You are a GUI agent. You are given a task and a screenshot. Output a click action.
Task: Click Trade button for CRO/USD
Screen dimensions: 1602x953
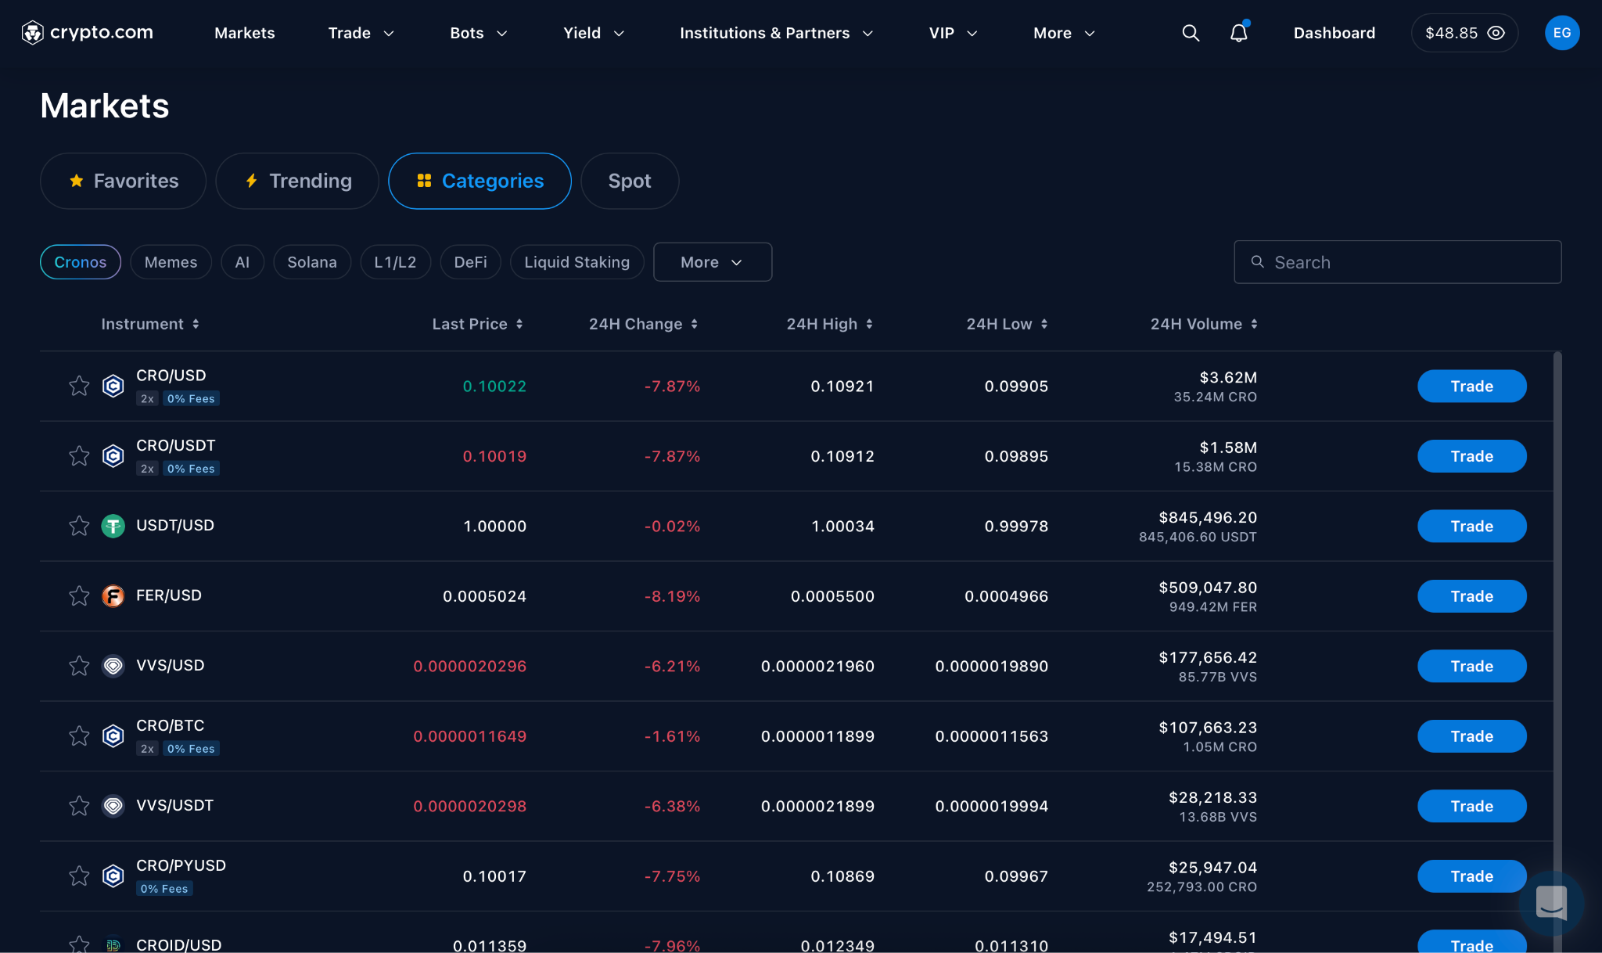click(1471, 386)
